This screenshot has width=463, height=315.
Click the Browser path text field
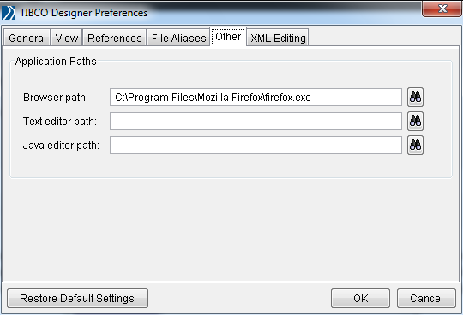[256, 98]
